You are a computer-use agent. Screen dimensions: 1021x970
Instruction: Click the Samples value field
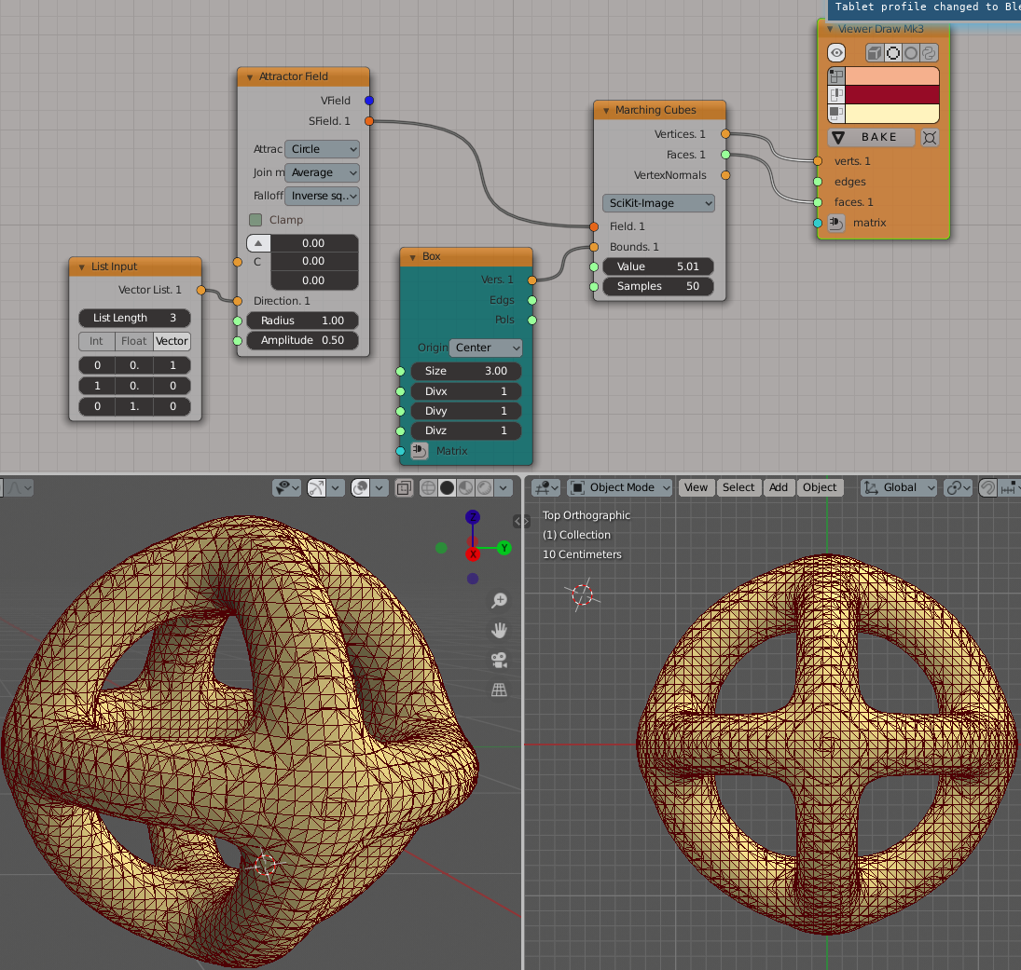click(658, 286)
